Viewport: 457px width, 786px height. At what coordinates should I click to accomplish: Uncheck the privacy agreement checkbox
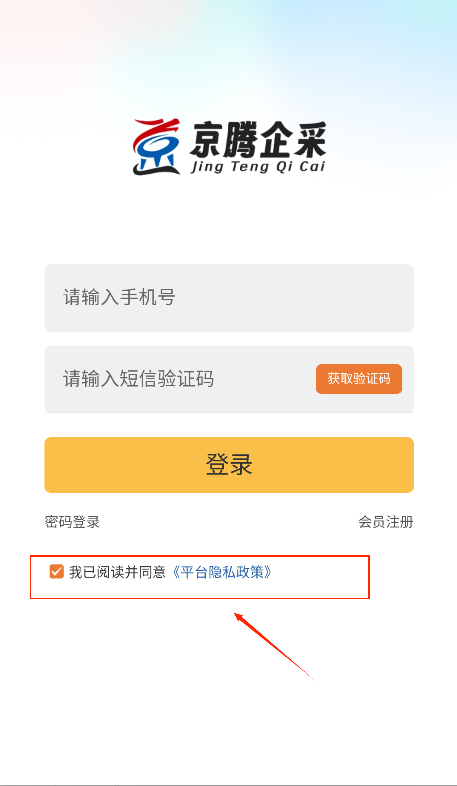click(x=57, y=572)
